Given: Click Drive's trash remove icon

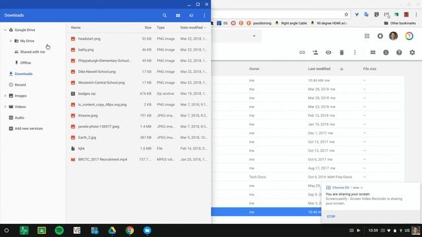Looking at the screenshot, I should click(x=342, y=53).
